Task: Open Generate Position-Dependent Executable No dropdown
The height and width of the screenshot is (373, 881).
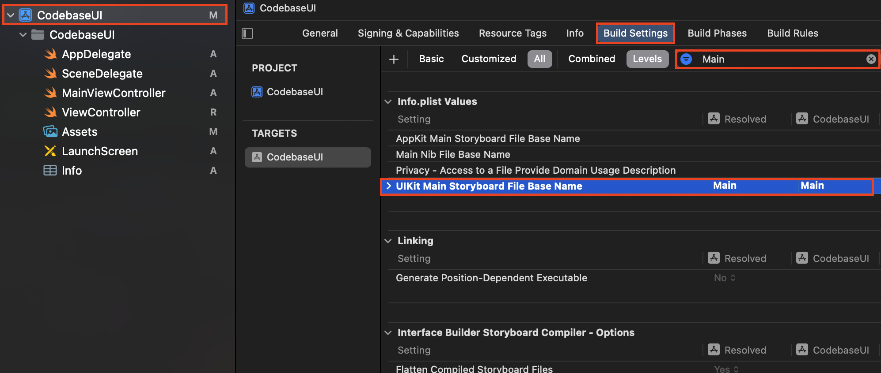Action: tap(725, 278)
